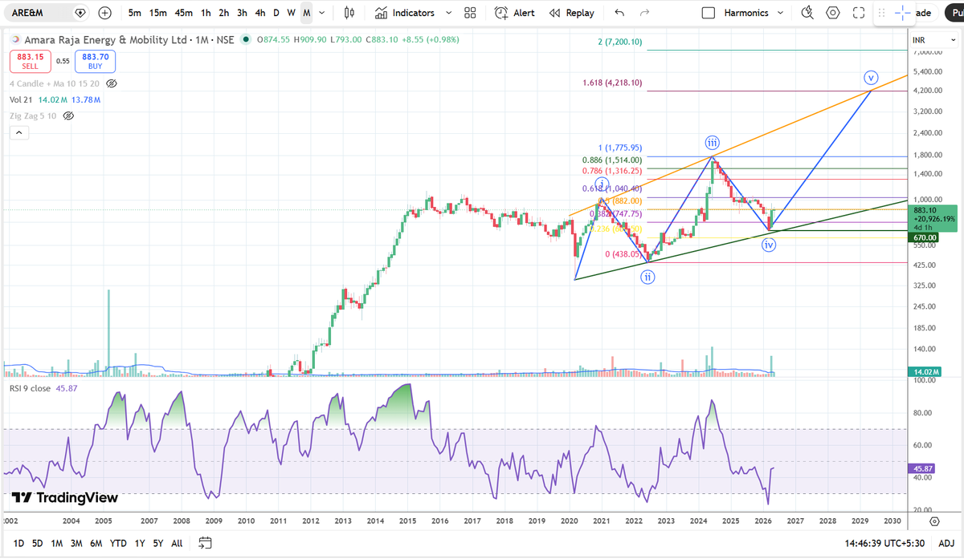Viewport: 964px width, 559px height.
Task: Set date range to 6M
Action: [x=96, y=543]
